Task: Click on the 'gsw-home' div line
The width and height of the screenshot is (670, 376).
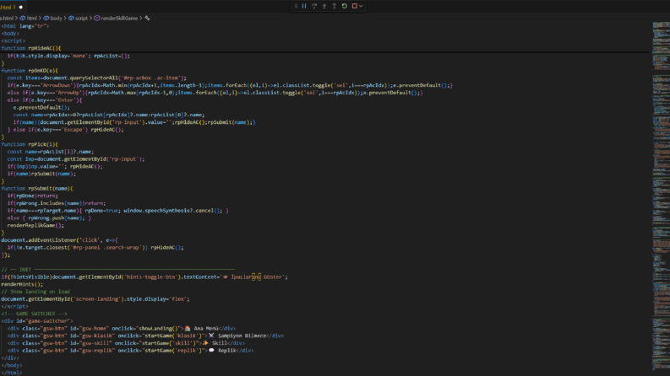Action: pyautogui.click(x=122, y=329)
